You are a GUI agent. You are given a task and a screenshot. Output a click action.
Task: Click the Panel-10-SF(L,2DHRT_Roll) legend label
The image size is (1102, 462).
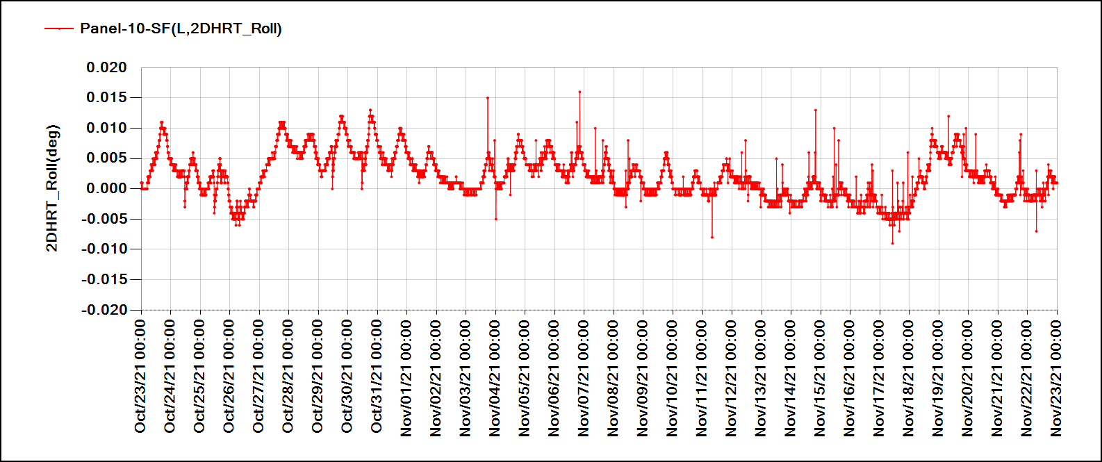tap(181, 28)
